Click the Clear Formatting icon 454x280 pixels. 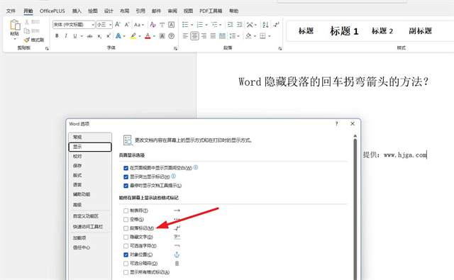pyautogui.click(x=153, y=25)
